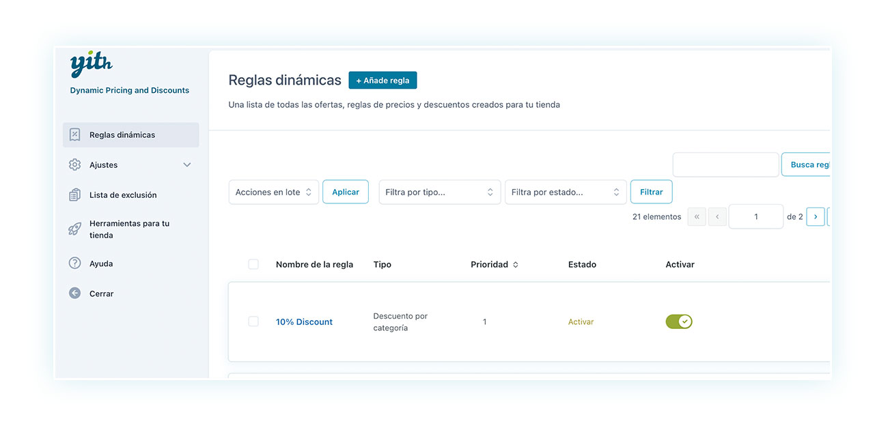Image resolution: width=888 pixels, height=445 pixels.
Task: Click the first page double arrow
Action: [x=697, y=216]
